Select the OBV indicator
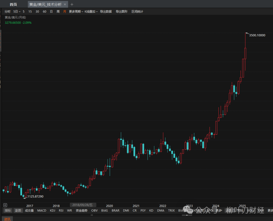Image resolution: width=273 pixels, height=221 pixels. tap(94, 211)
